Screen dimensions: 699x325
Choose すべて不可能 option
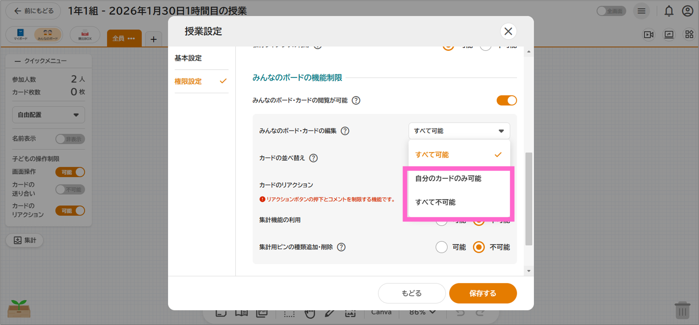point(435,202)
